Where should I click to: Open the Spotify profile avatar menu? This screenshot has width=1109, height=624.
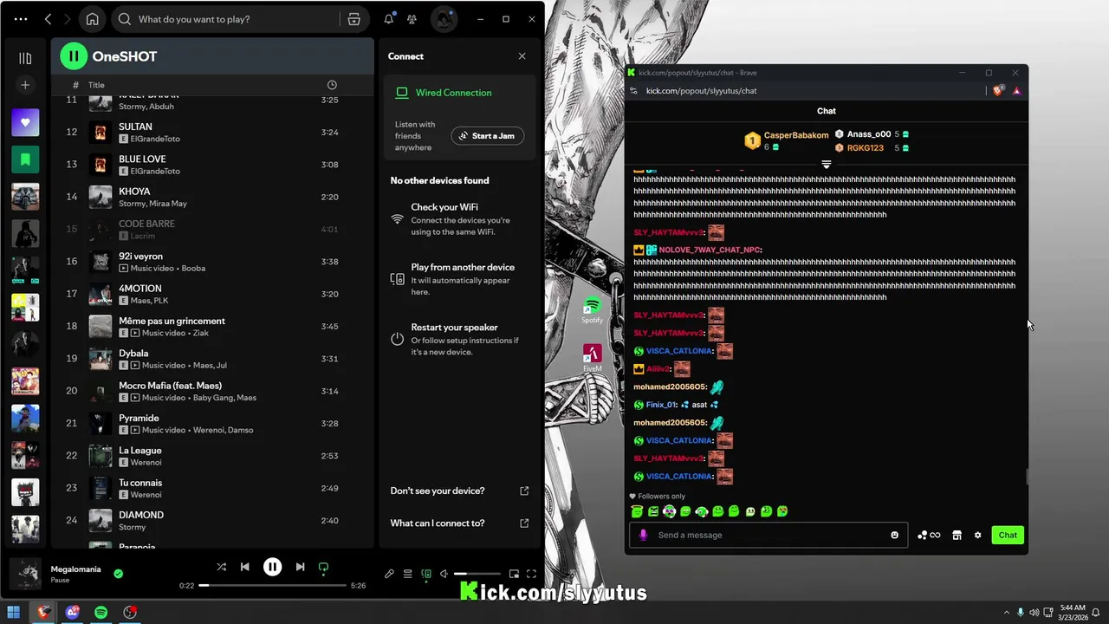(444, 19)
